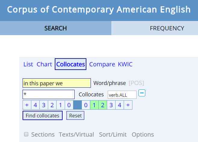Click the word/phrase input field

pyautogui.click(x=57, y=83)
